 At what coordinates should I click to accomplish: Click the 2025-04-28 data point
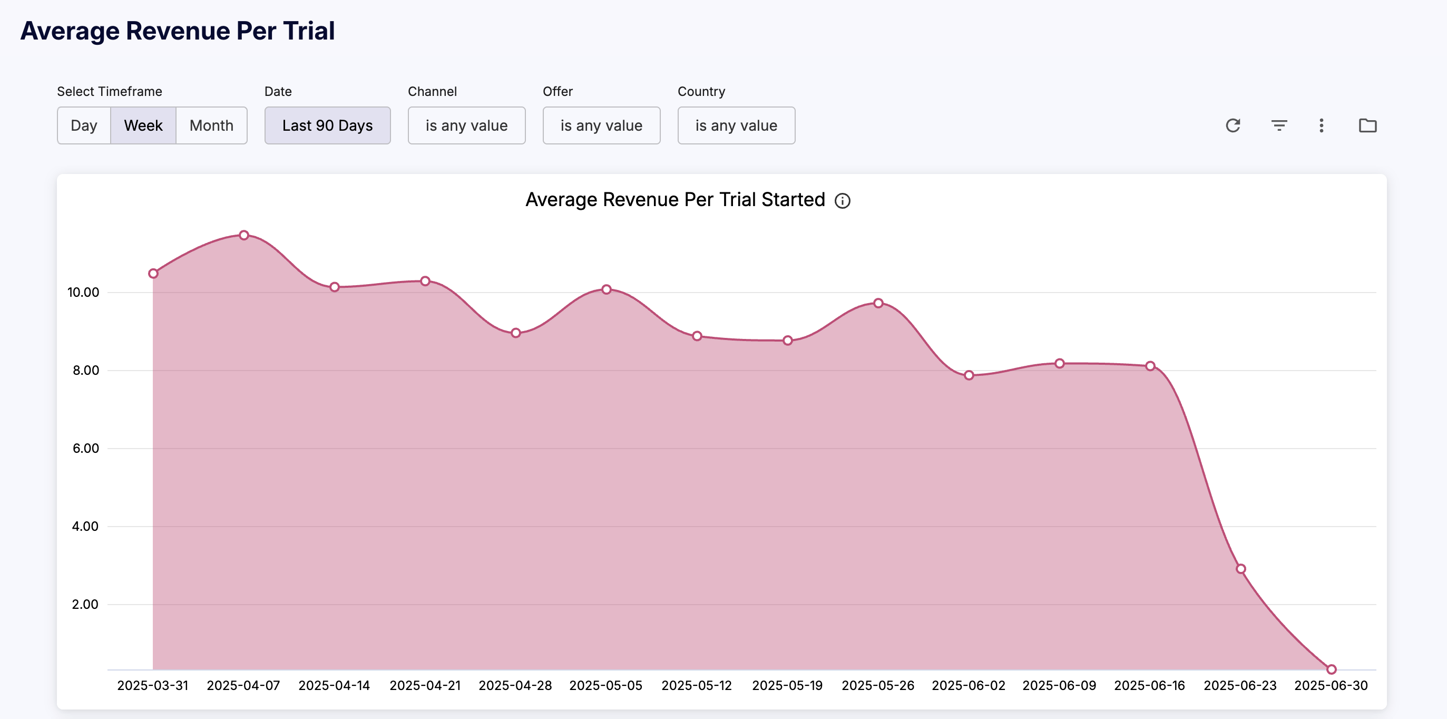(516, 333)
